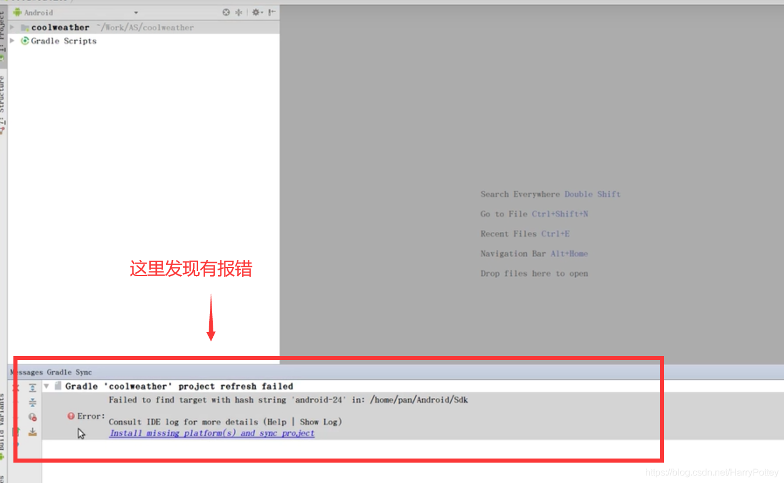Click the 'Search Everywhere Double Shift' hint
Viewport: 784px width, 483px height.
[x=550, y=194]
